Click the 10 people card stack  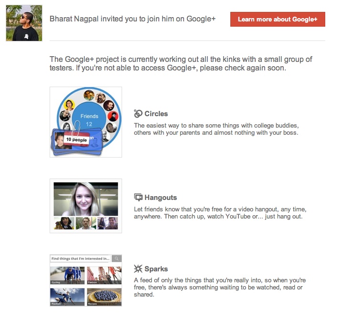point(77,141)
